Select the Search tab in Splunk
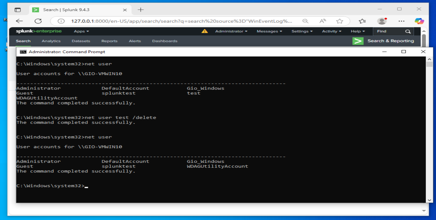Image resolution: width=436 pixels, height=220 pixels. [x=23, y=41]
